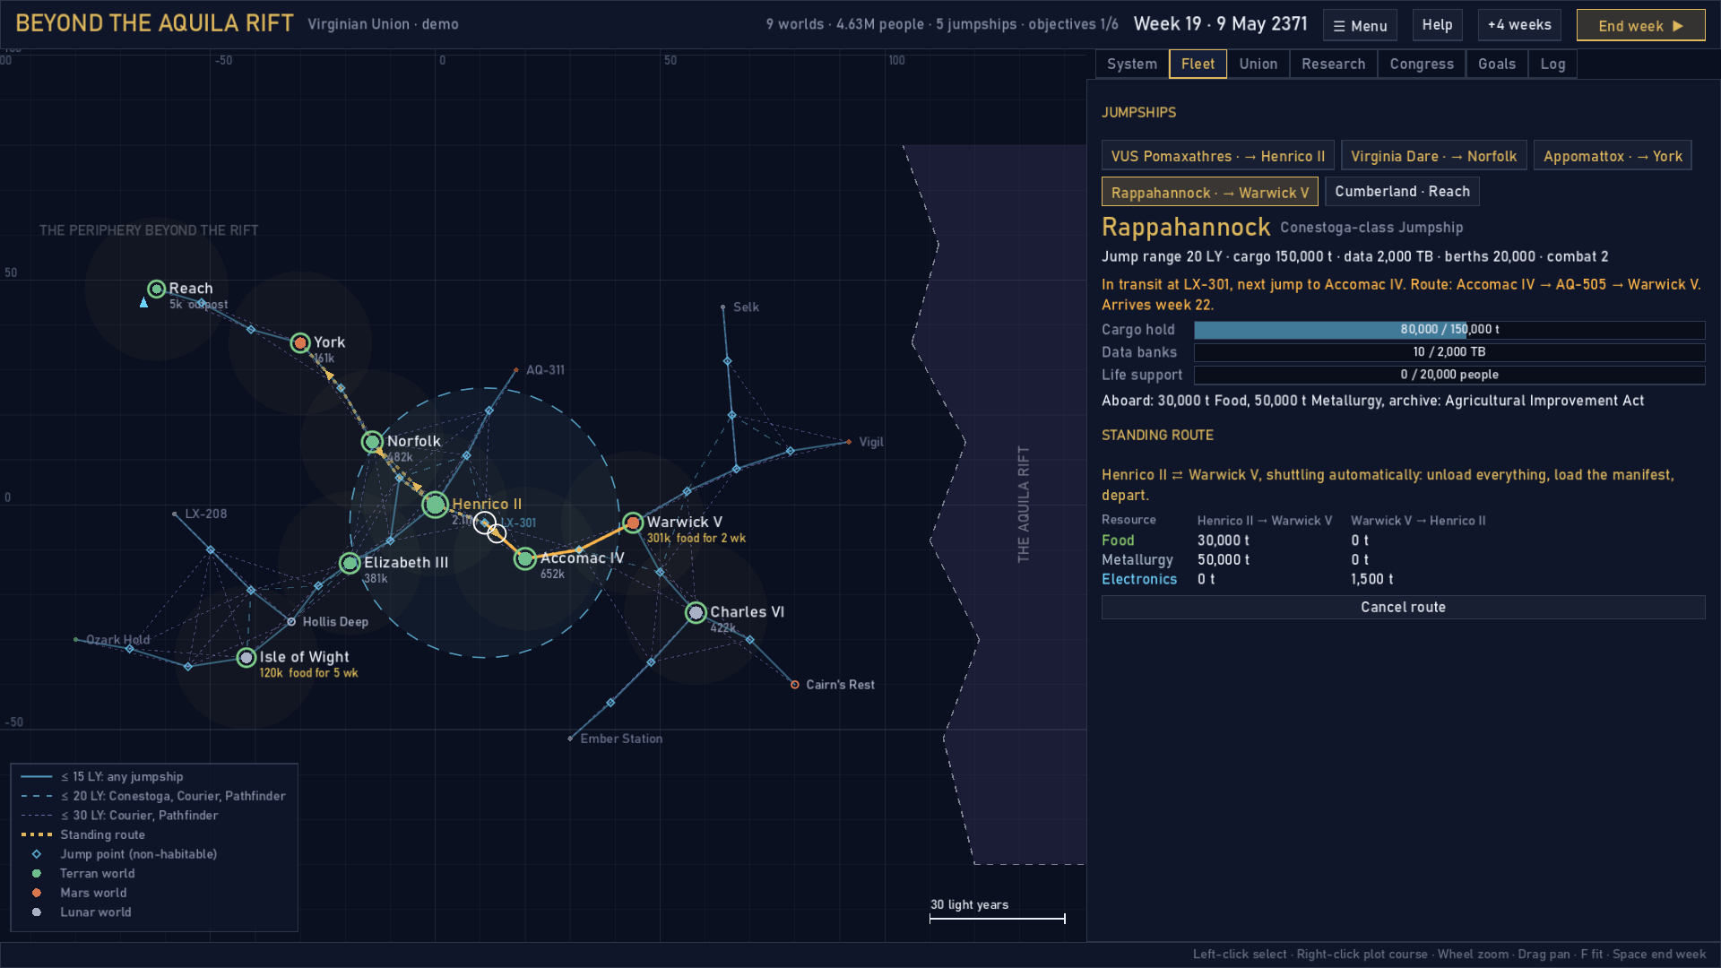Click the jumpship marker near Reach
This screenshot has width=1721, height=968.
pyautogui.click(x=143, y=303)
